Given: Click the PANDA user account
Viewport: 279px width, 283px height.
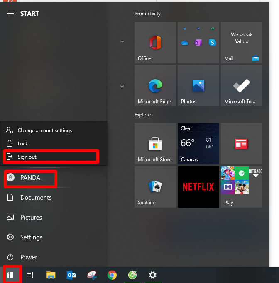Looking at the screenshot, I should pyautogui.click(x=30, y=178).
